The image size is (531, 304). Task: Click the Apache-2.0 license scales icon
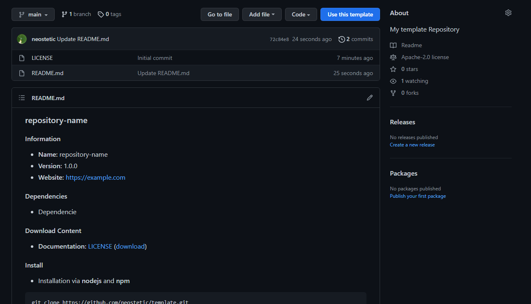click(394, 57)
